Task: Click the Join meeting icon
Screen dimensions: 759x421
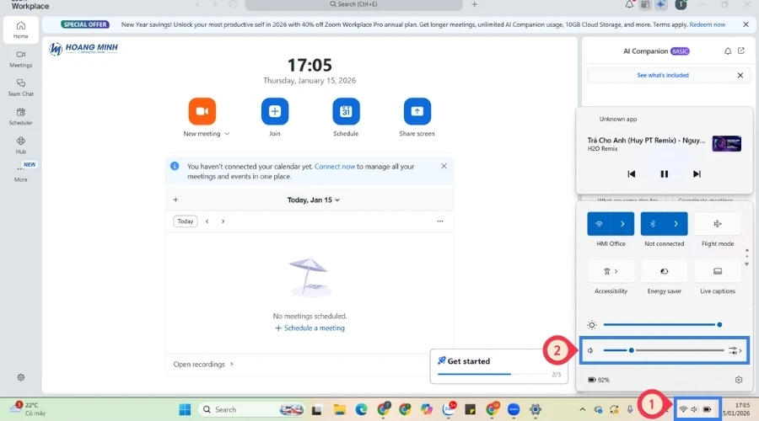Action: point(274,111)
